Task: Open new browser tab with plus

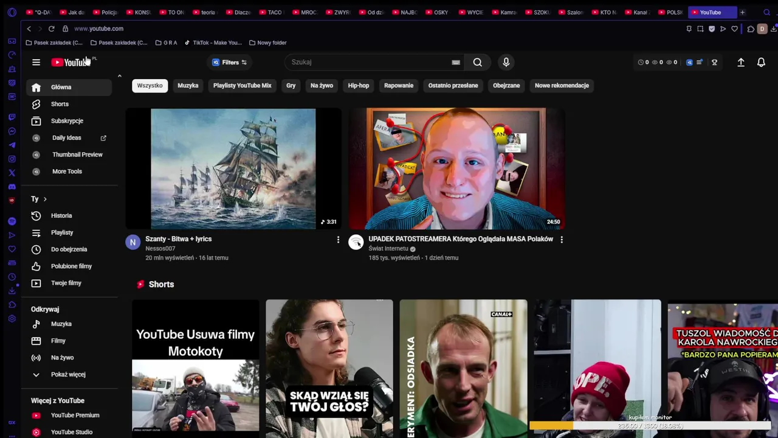Action: pyautogui.click(x=742, y=12)
